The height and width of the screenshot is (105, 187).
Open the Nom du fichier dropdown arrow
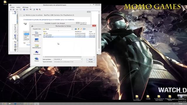[82, 59]
